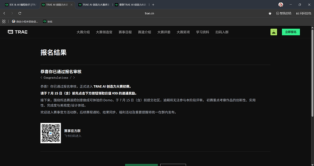Viewport: 314px width, 166px height.
Task: Click the browser profile avatar icon
Action: [x=281, y=5]
